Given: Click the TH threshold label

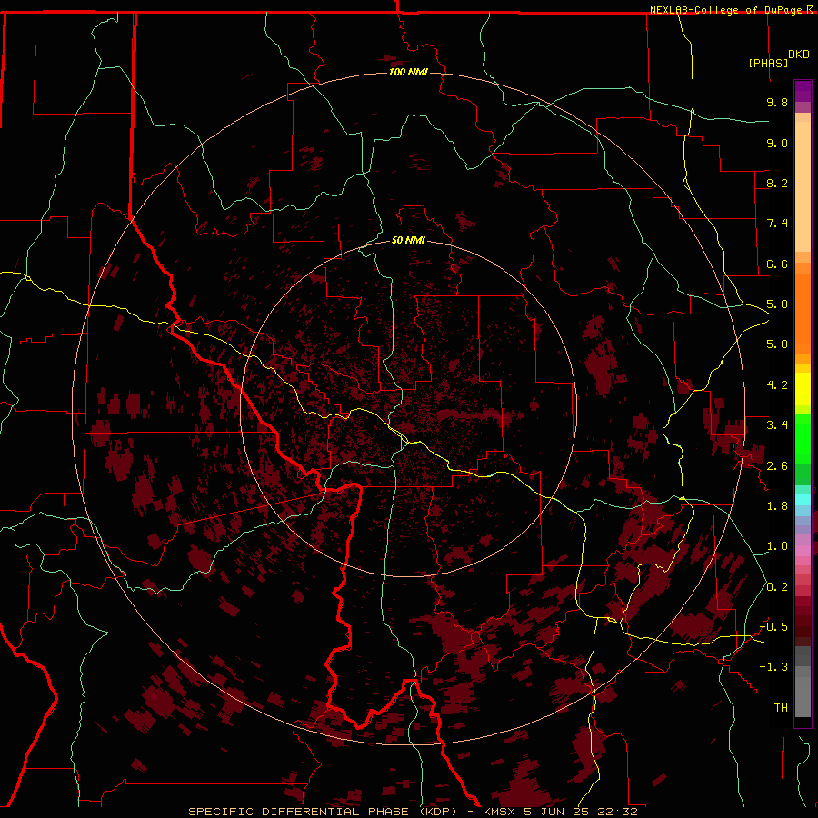Looking at the screenshot, I should 781,708.
